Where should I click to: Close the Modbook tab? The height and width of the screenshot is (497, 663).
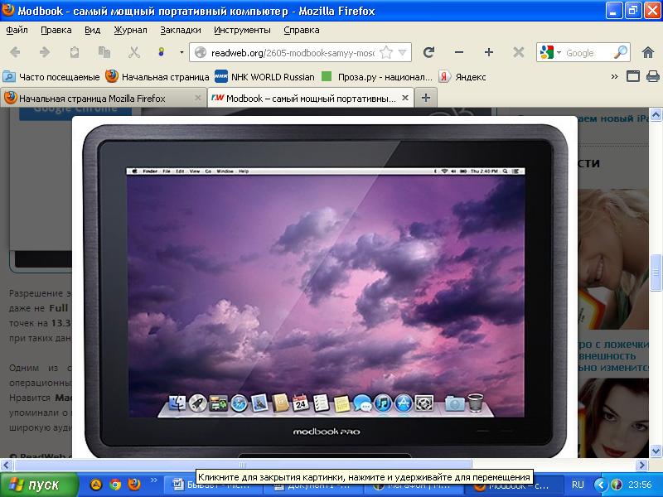point(404,98)
